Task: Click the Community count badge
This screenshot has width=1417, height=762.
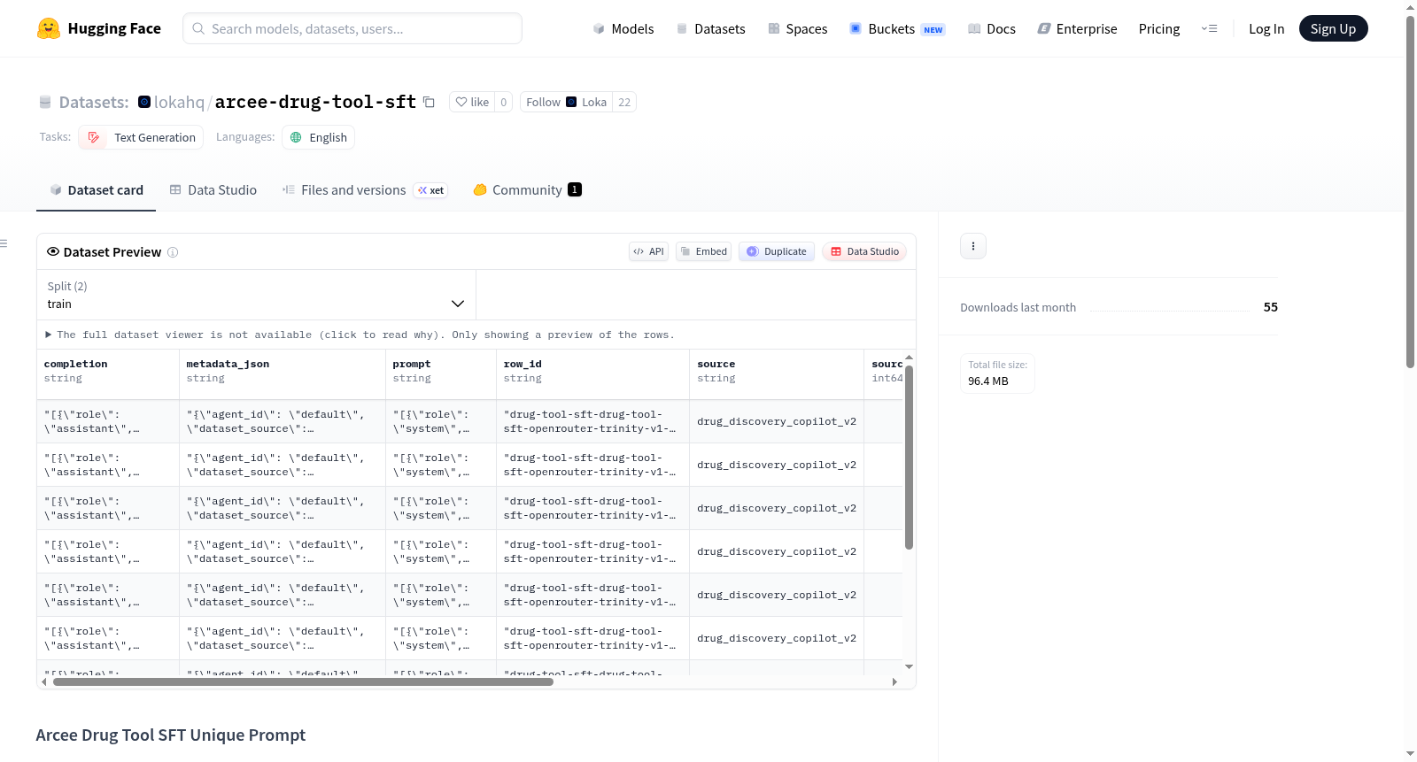Action: click(575, 189)
